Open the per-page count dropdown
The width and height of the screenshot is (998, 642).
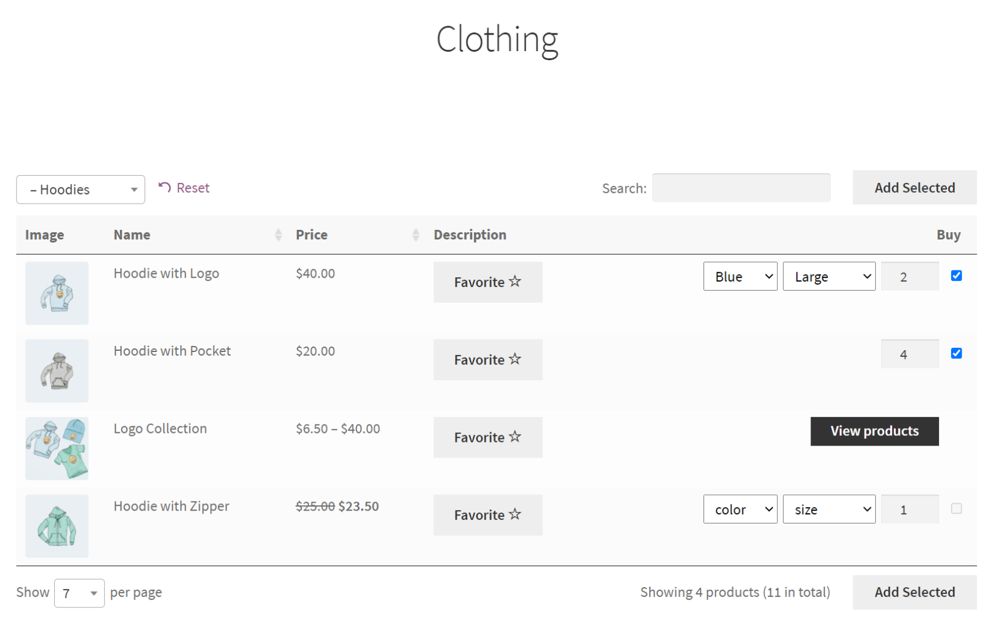(79, 593)
